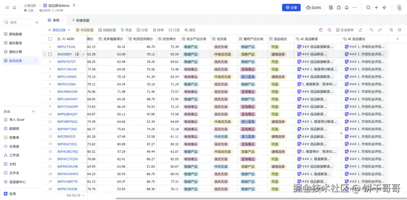
Task: Expand the 500 条记录 count dropdown
Action: pos(83,195)
